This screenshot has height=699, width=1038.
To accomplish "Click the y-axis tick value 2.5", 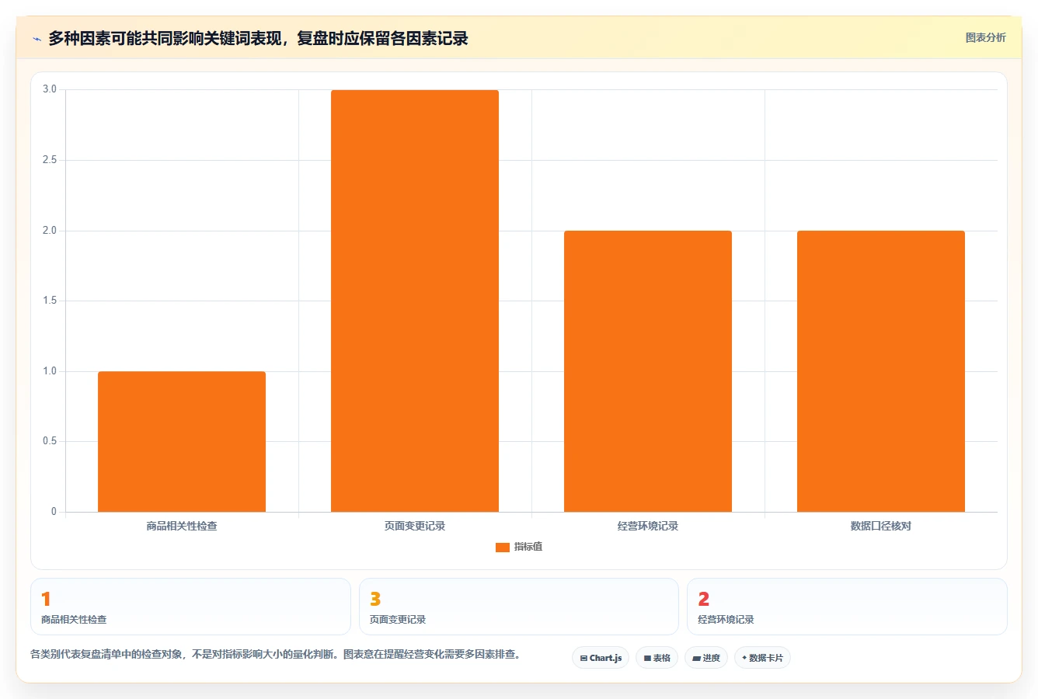I will pos(50,160).
